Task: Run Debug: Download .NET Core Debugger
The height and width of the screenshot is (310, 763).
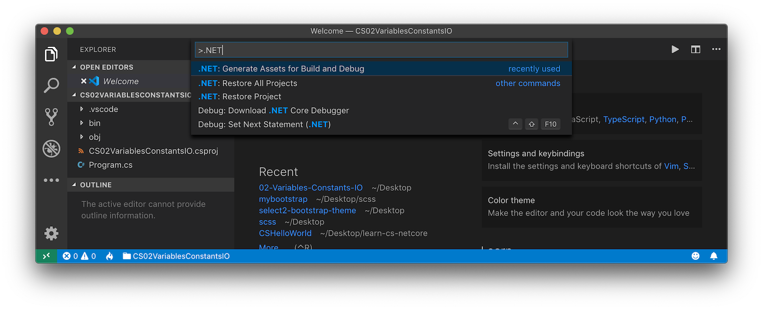Action: click(x=381, y=110)
